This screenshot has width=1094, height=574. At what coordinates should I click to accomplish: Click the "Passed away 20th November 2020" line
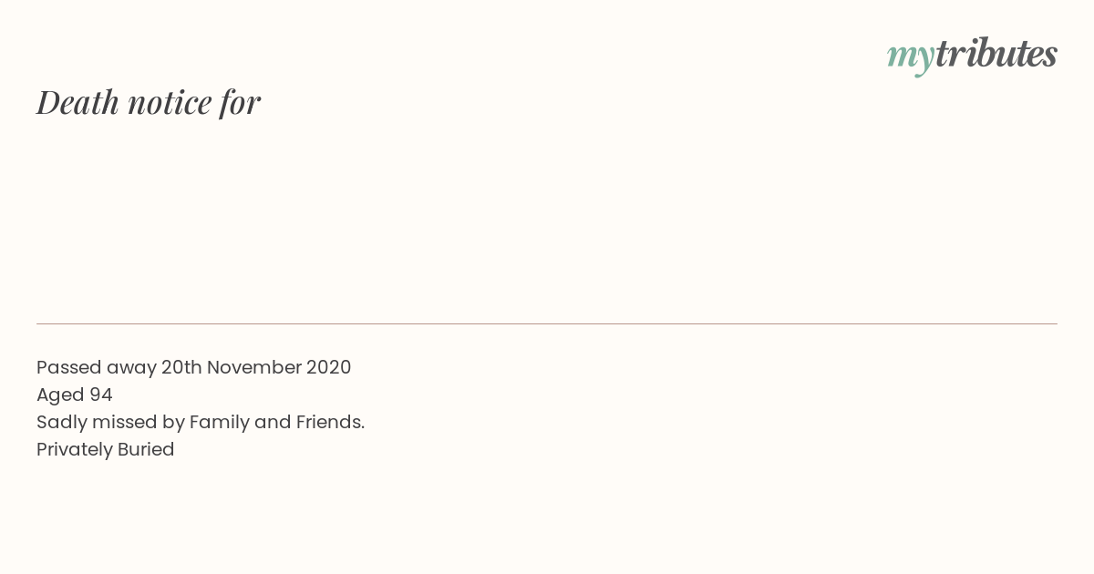click(193, 367)
